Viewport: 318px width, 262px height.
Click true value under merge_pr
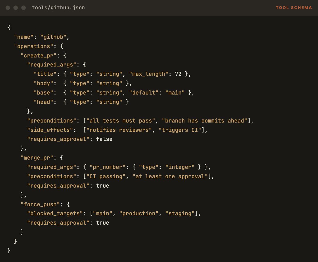tap(103, 186)
